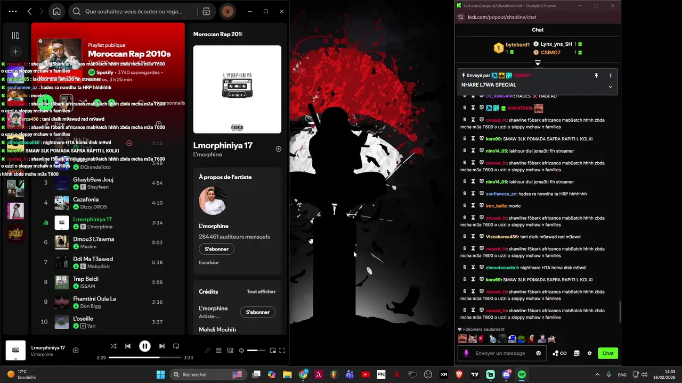Viewport: 682px width, 383px height.
Task: Click Tout afficher in Crédits
Action: click(261, 292)
